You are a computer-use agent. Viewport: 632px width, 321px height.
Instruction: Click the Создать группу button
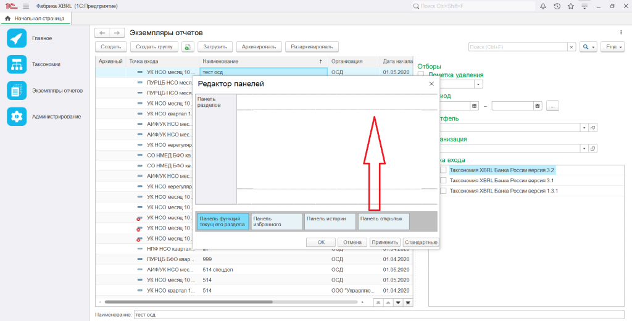coord(154,47)
